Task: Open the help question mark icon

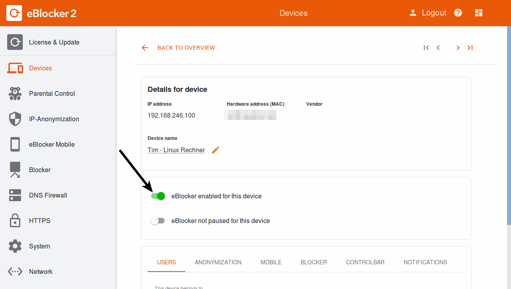Action: pyautogui.click(x=458, y=13)
